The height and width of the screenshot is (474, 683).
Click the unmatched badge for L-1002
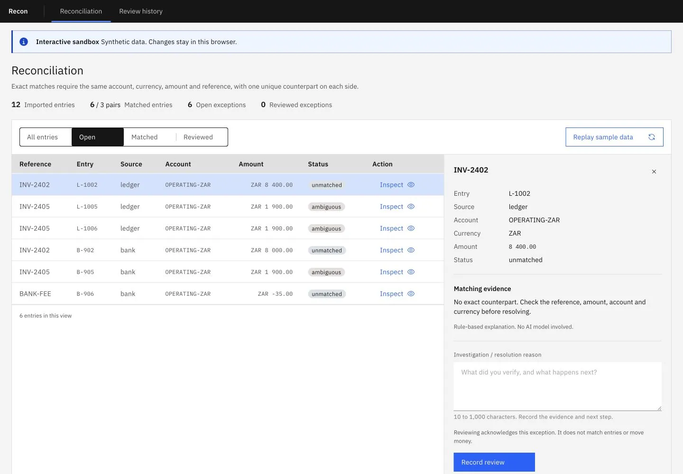click(327, 185)
